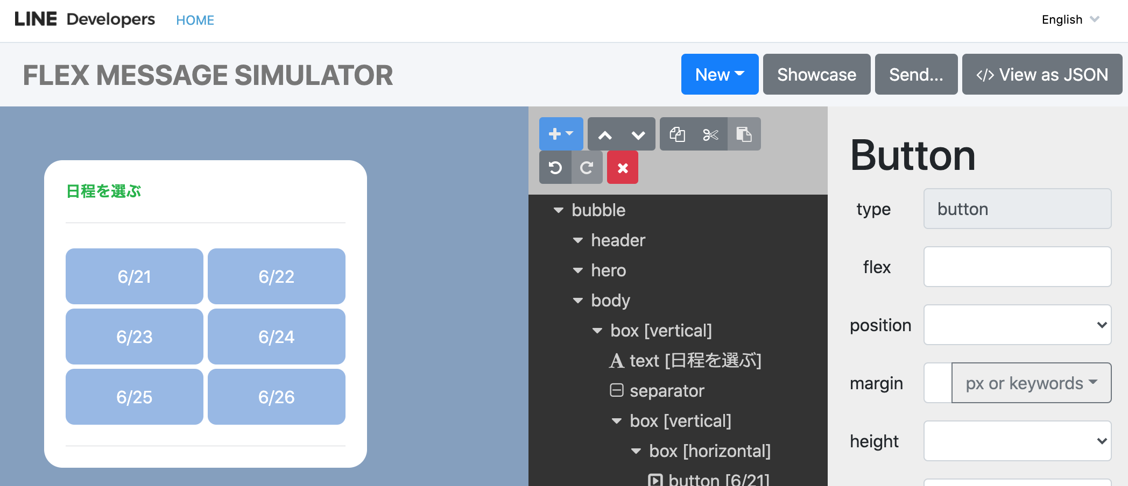Open the position dropdown
The width and height of the screenshot is (1128, 486).
click(x=1017, y=324)
